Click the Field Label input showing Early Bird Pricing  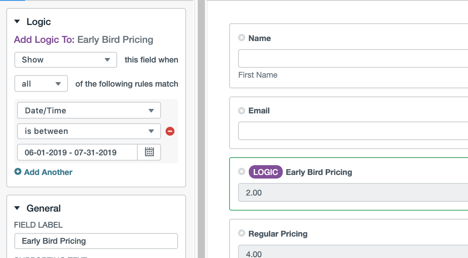point(96,241)
